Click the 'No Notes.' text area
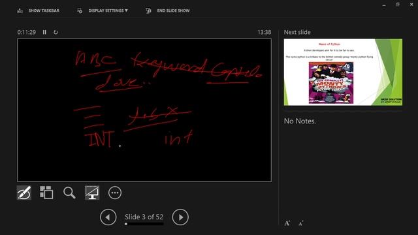This screenshot has width=418, height=235. coord(300,121)
